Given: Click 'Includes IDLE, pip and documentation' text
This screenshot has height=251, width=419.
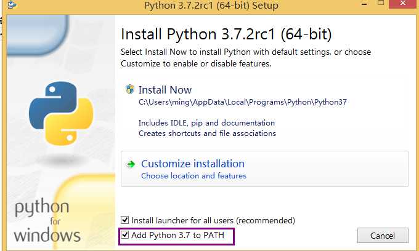Looking at the screenshot, I should tap(206, 123).
